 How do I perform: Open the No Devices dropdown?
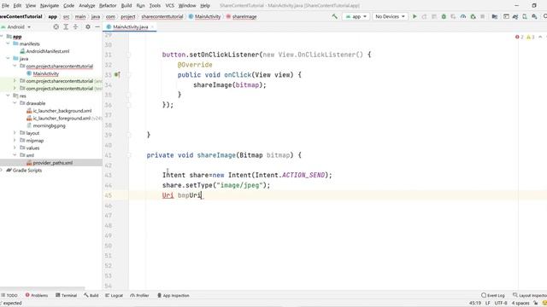(x=390, y=16)
